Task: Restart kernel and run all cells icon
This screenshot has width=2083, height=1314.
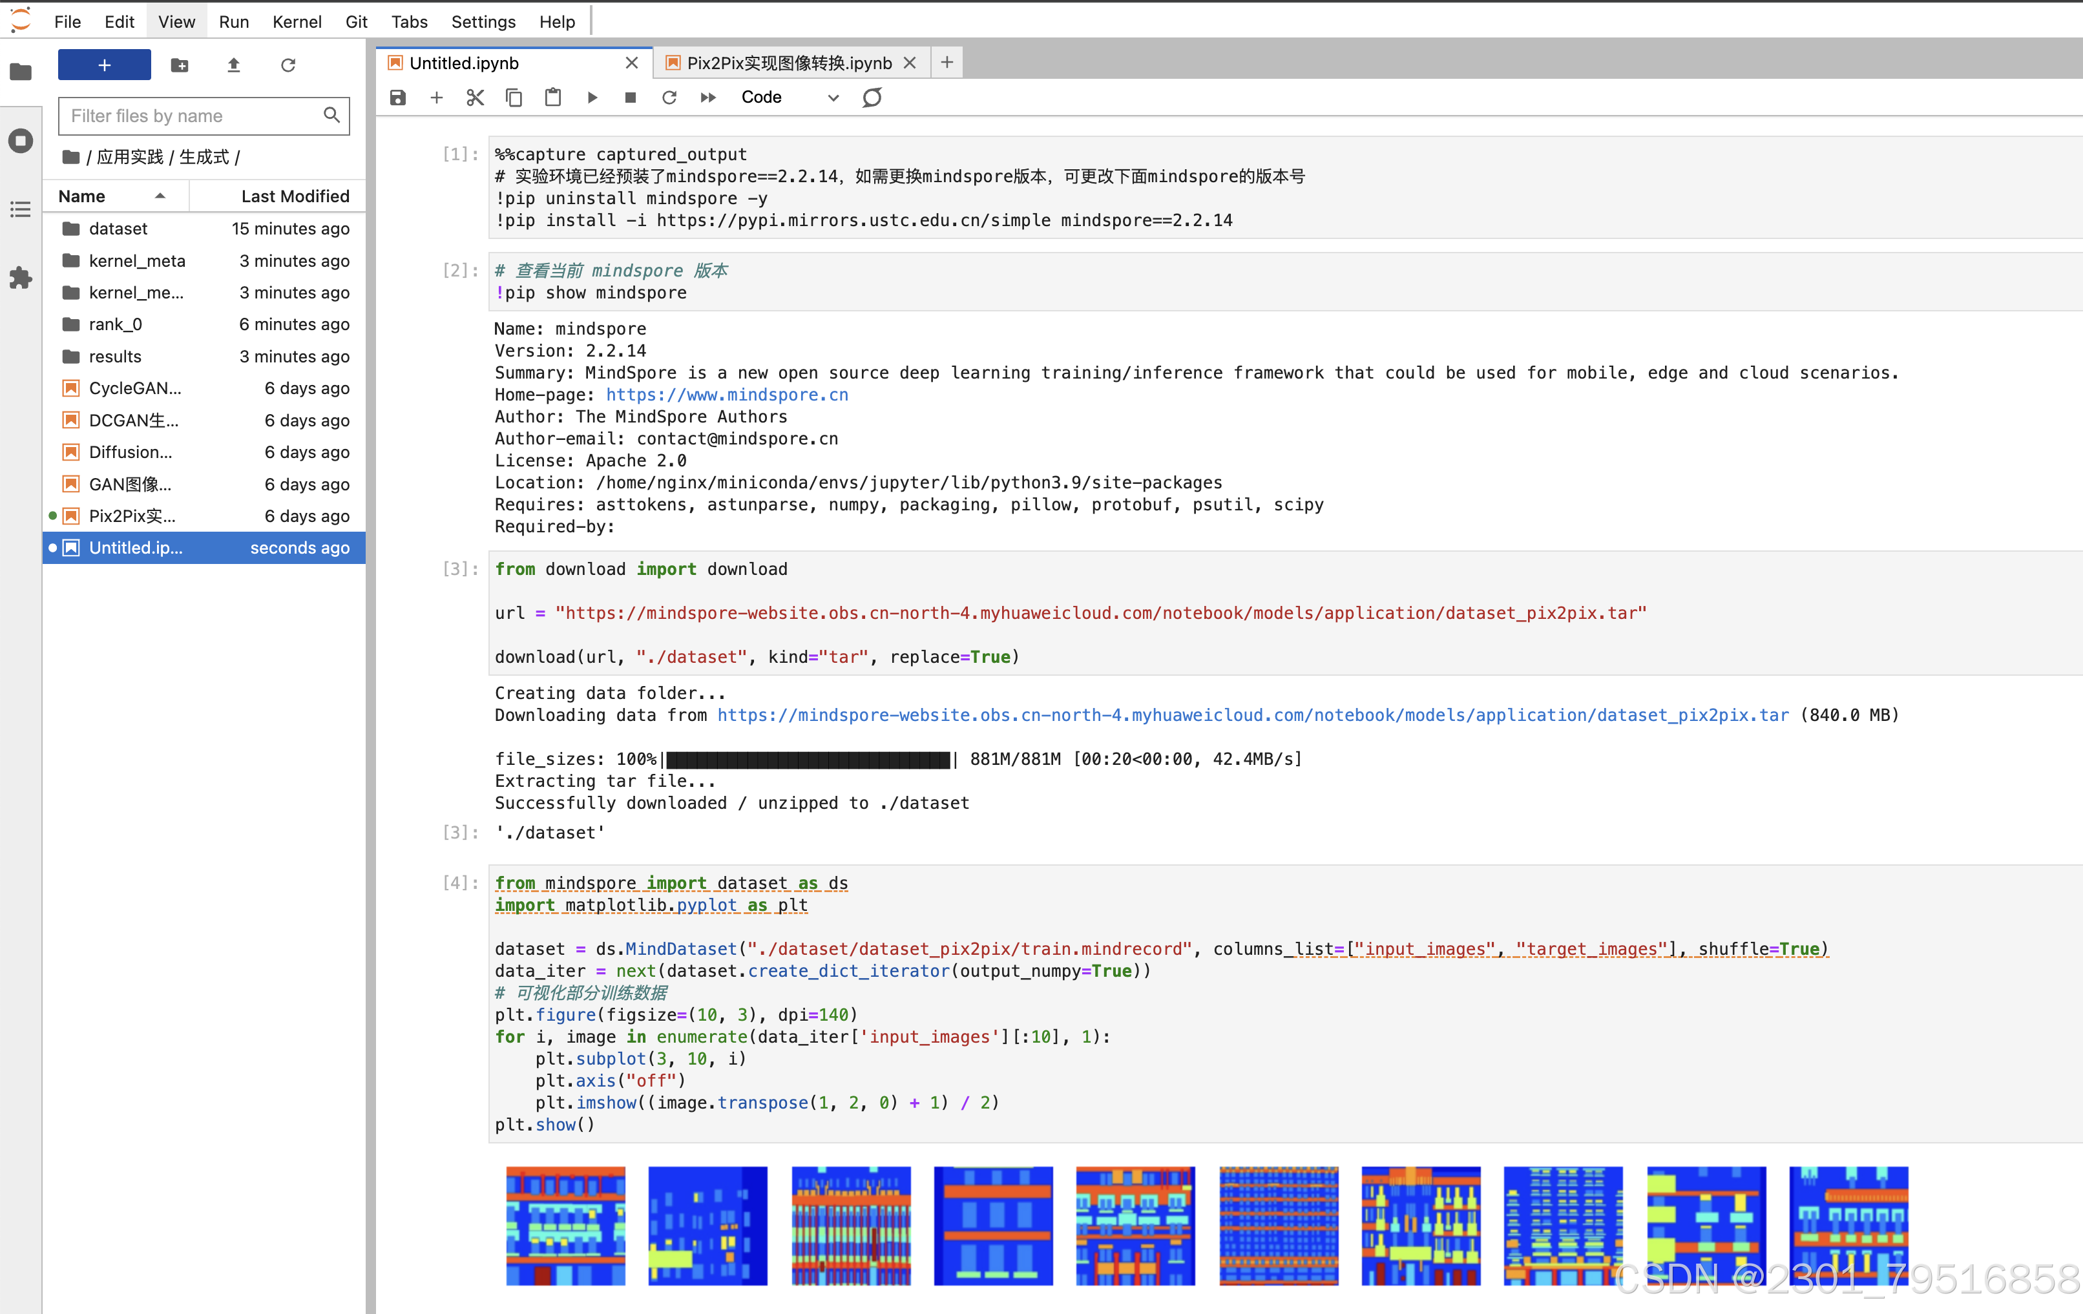Action: pos(707,98)
